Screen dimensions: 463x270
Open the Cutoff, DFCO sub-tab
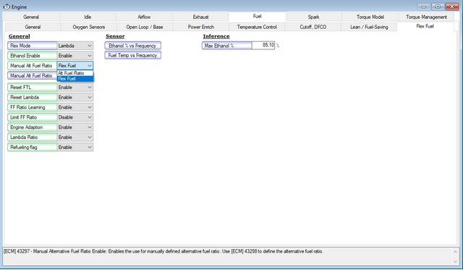tap(313, 27)
